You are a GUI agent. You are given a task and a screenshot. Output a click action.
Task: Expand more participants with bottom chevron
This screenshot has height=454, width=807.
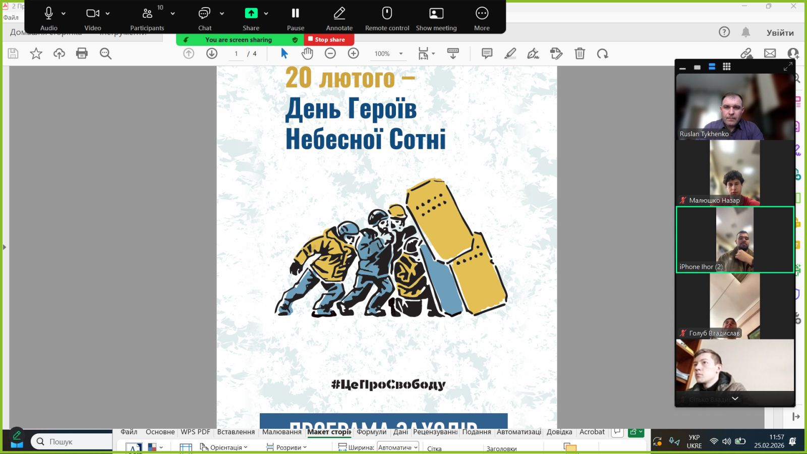pos(735,399)
